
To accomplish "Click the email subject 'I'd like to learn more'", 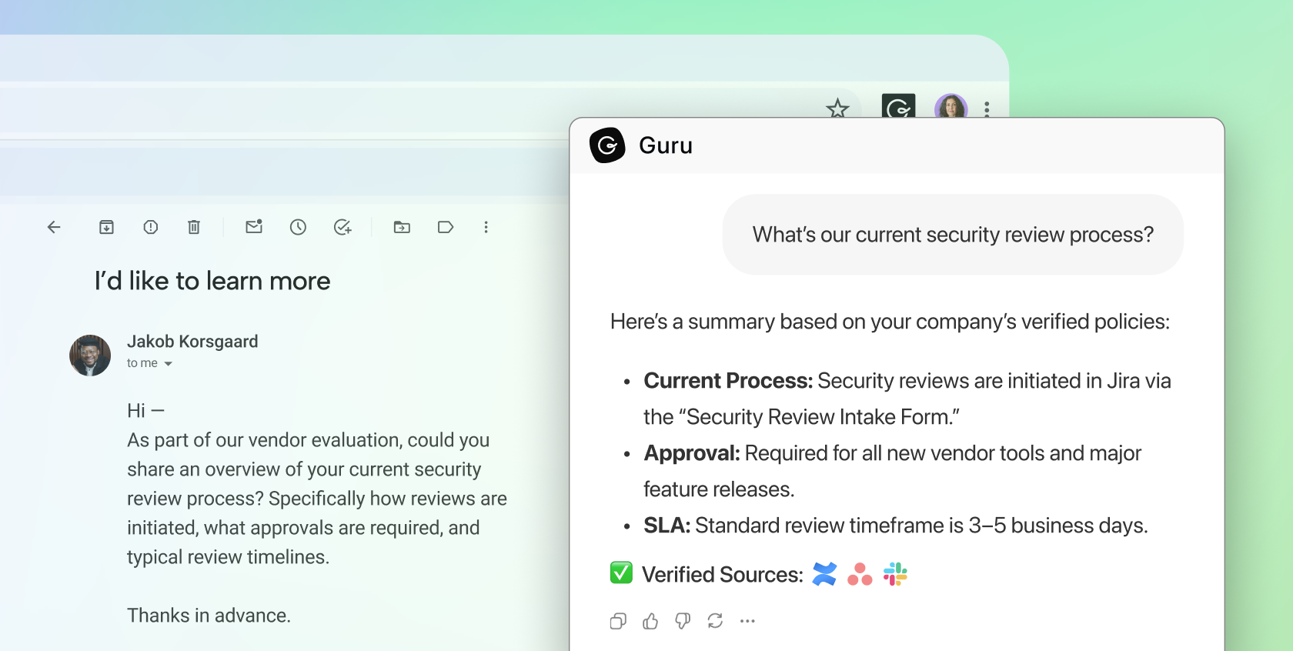I will tap(212, 281).
